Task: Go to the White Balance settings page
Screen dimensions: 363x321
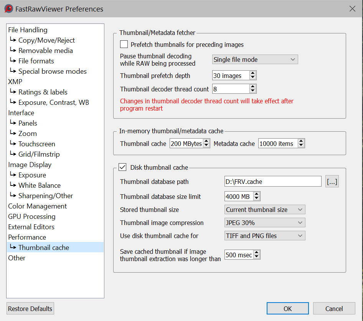Action: (x=39, y=185)
